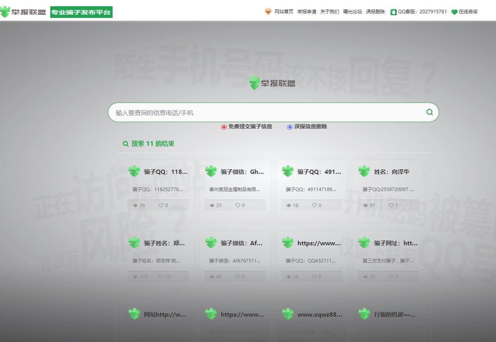The image size is (496, 342).
Task: Open 曝光论坛 from the top menu
Action: pyautogui.click(x=352, y=12)
